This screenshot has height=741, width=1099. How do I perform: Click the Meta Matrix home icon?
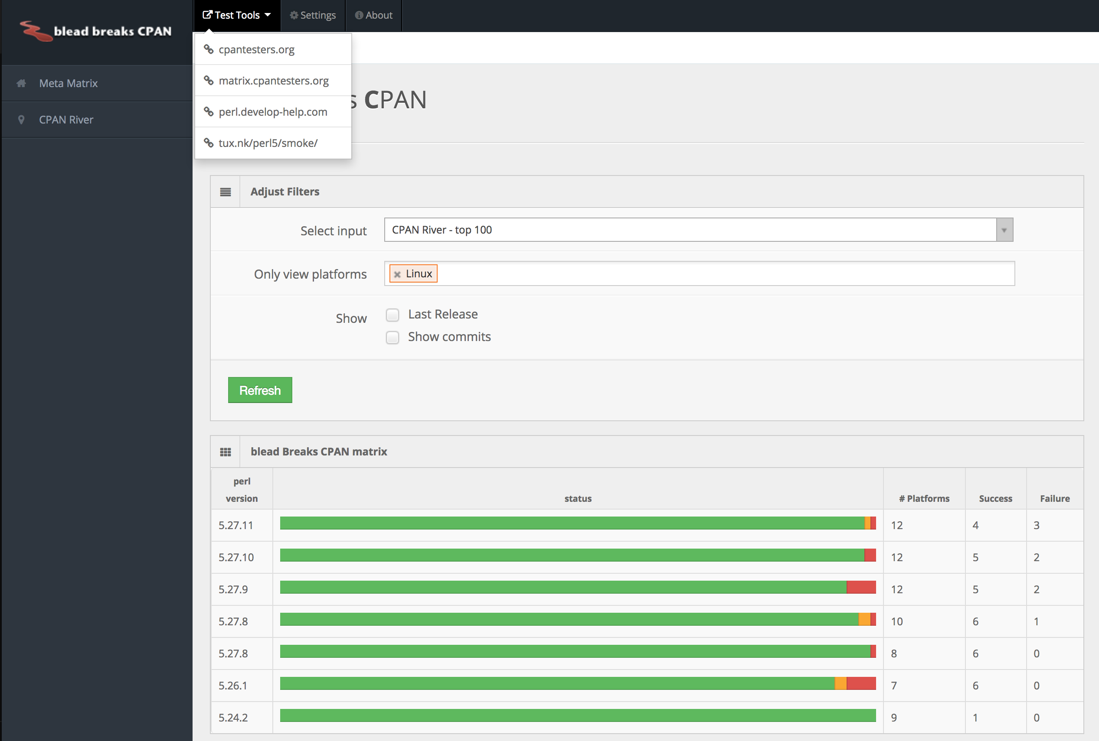click(x=21, y=83)
